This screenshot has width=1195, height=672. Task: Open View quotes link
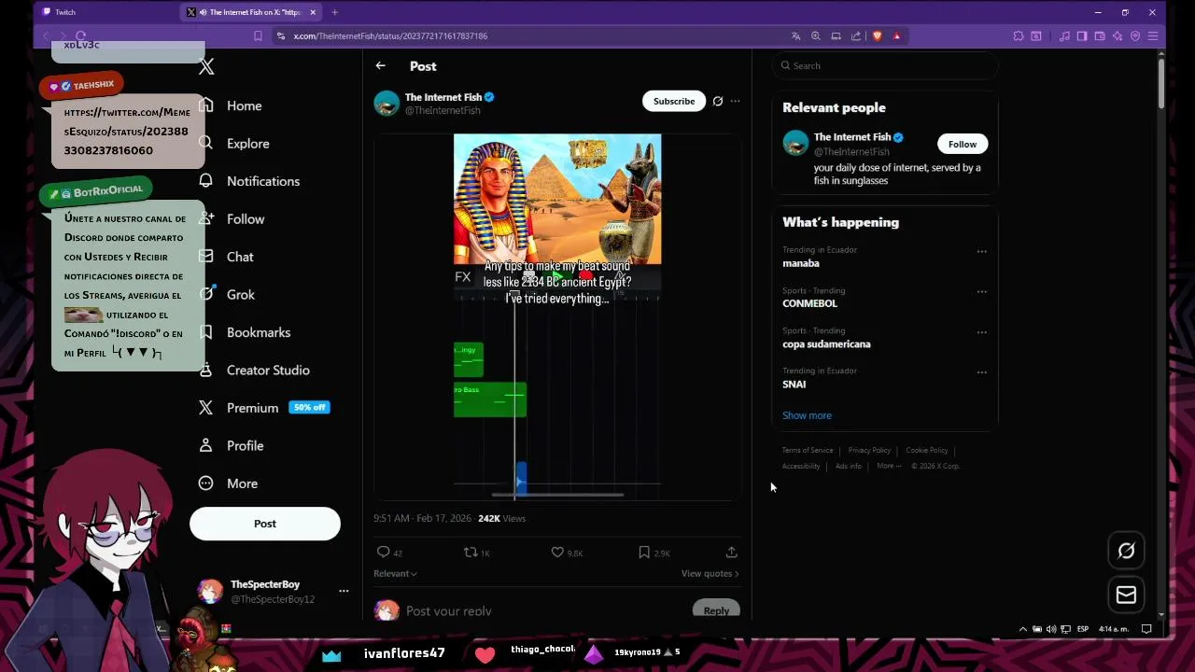[710, 573]
